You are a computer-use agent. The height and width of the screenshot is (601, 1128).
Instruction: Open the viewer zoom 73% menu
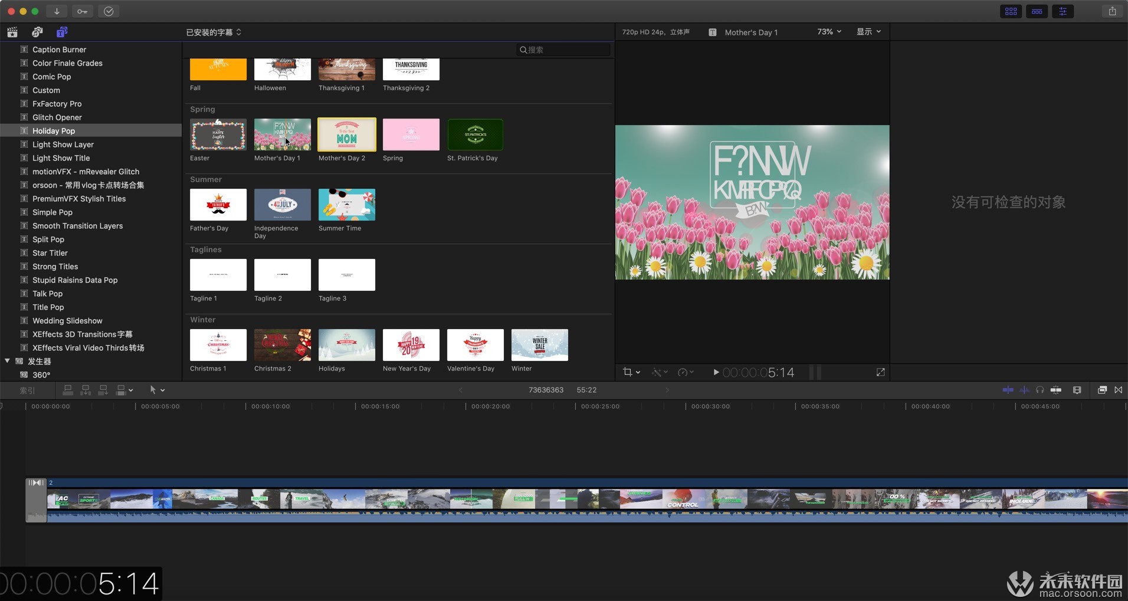click(x=829, y=32)
